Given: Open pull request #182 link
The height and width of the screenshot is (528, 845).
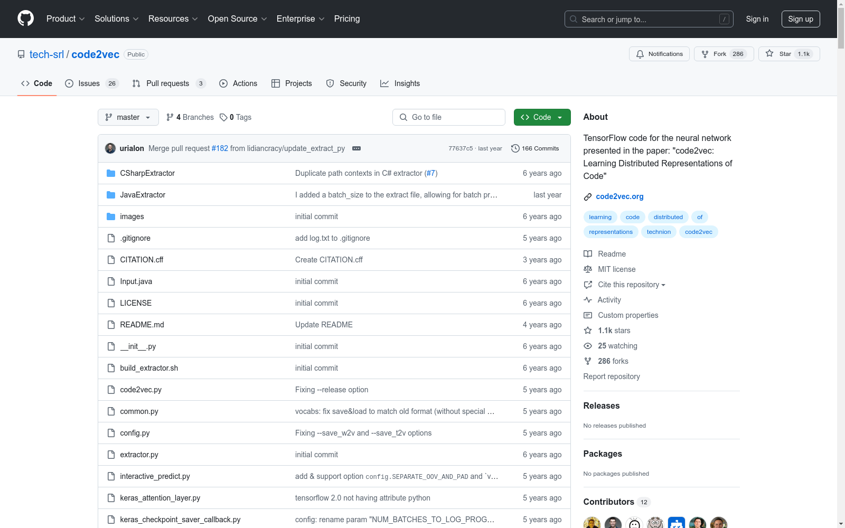Looking at the screenshot, I should (220, 148).
